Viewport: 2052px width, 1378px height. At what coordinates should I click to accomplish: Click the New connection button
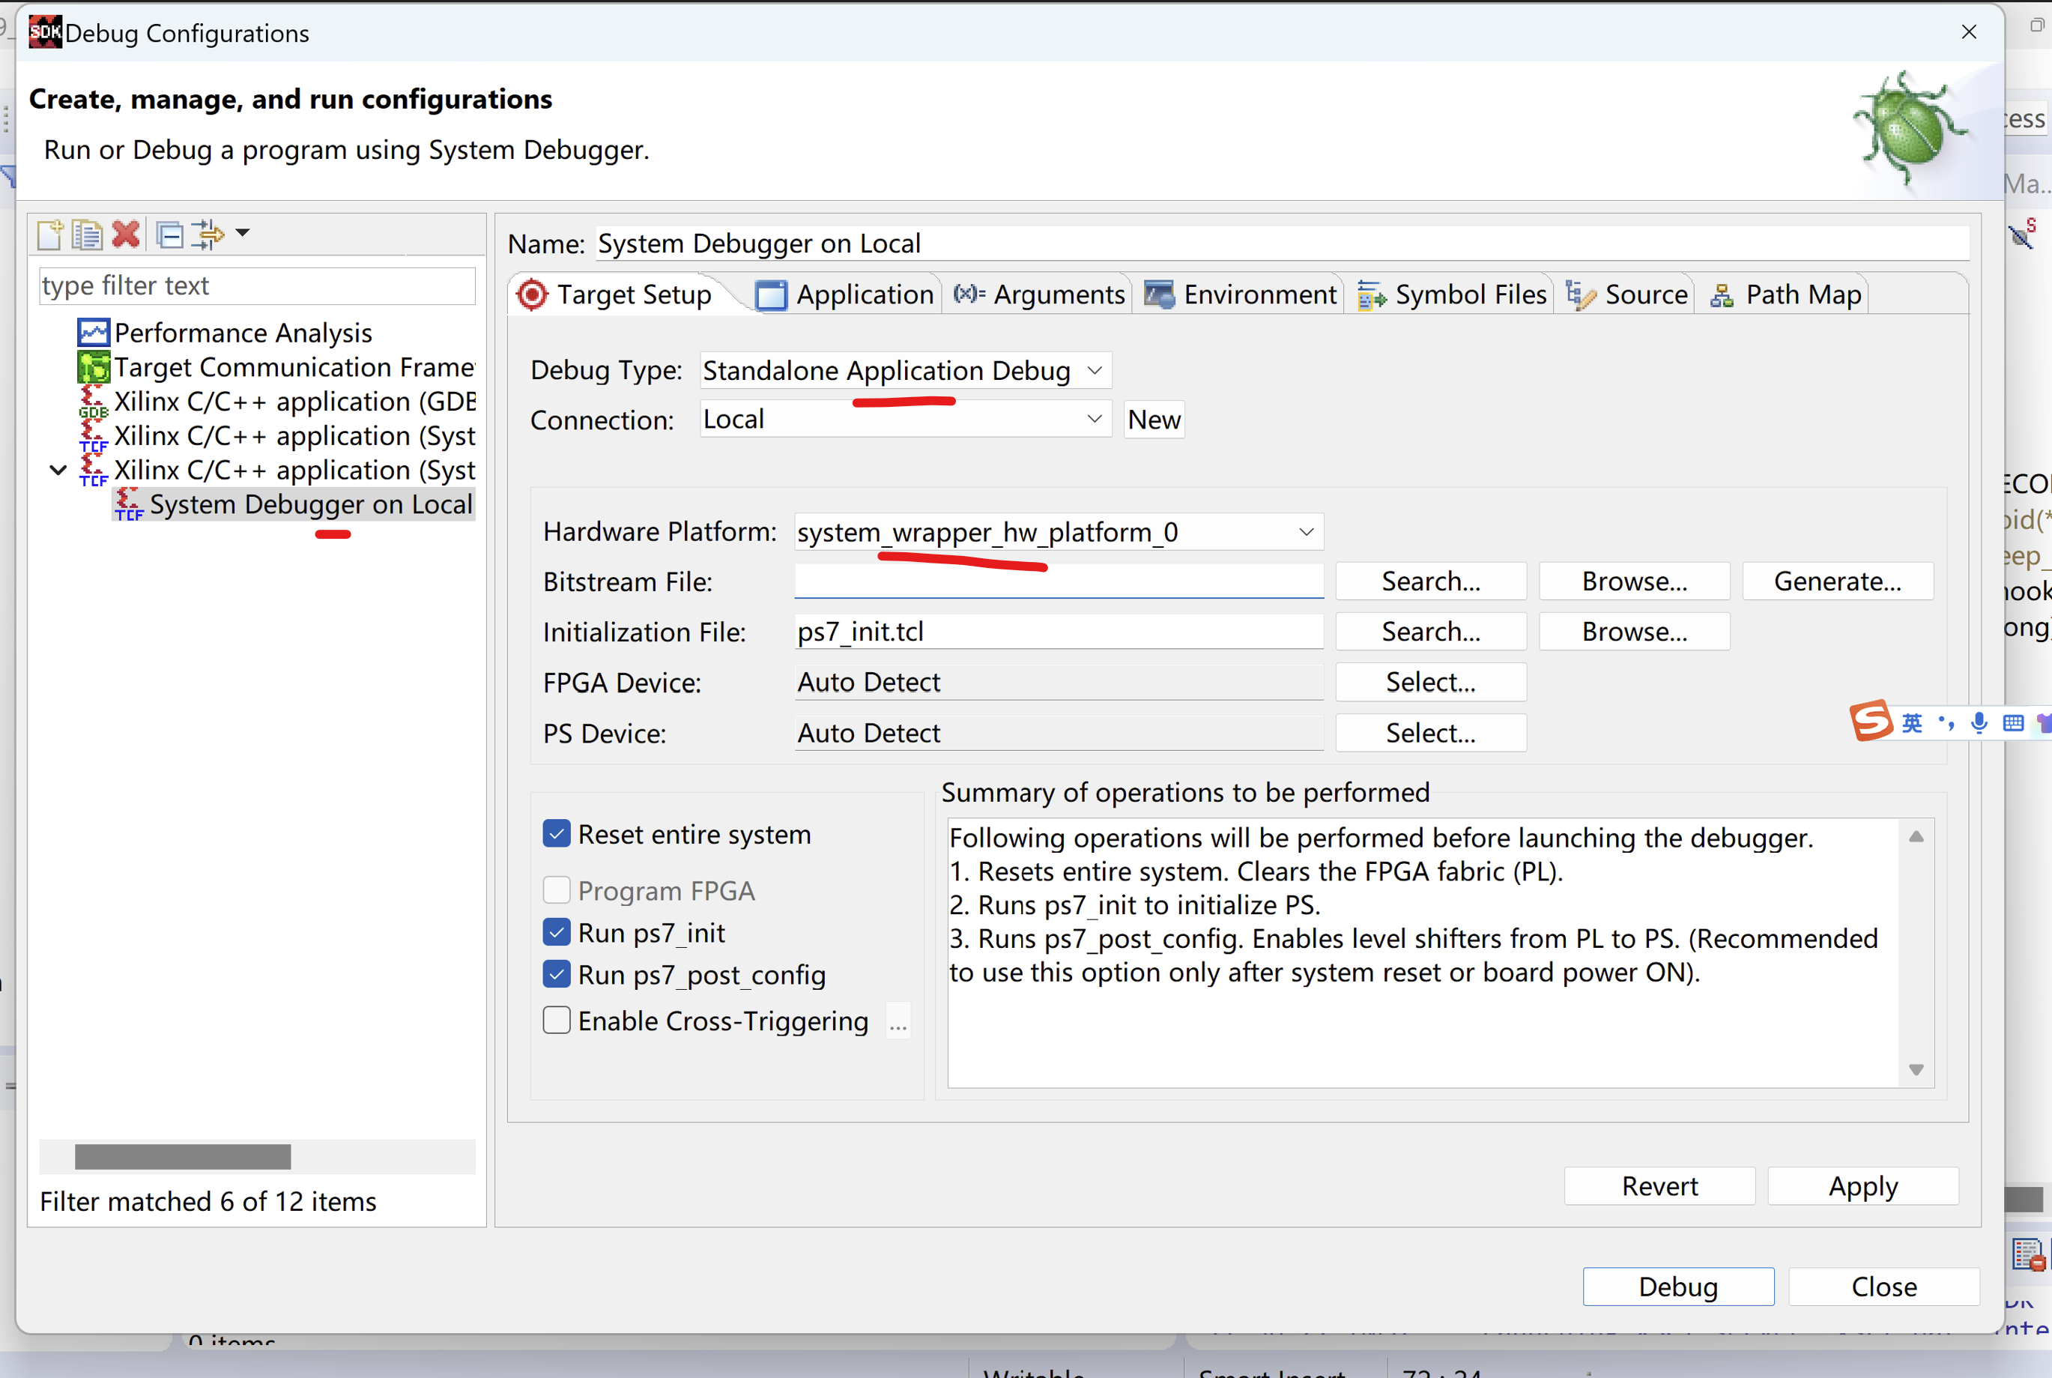[x=1154, y=419]
